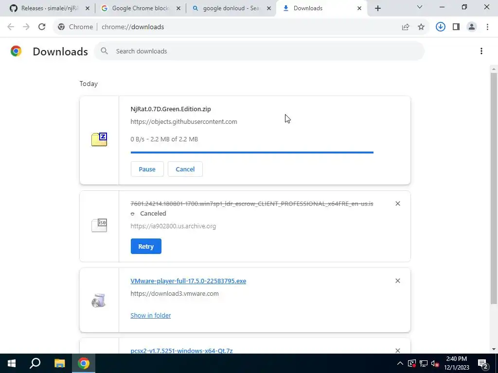Click the download3.vmware.com source URL

(x=175, y=294)
